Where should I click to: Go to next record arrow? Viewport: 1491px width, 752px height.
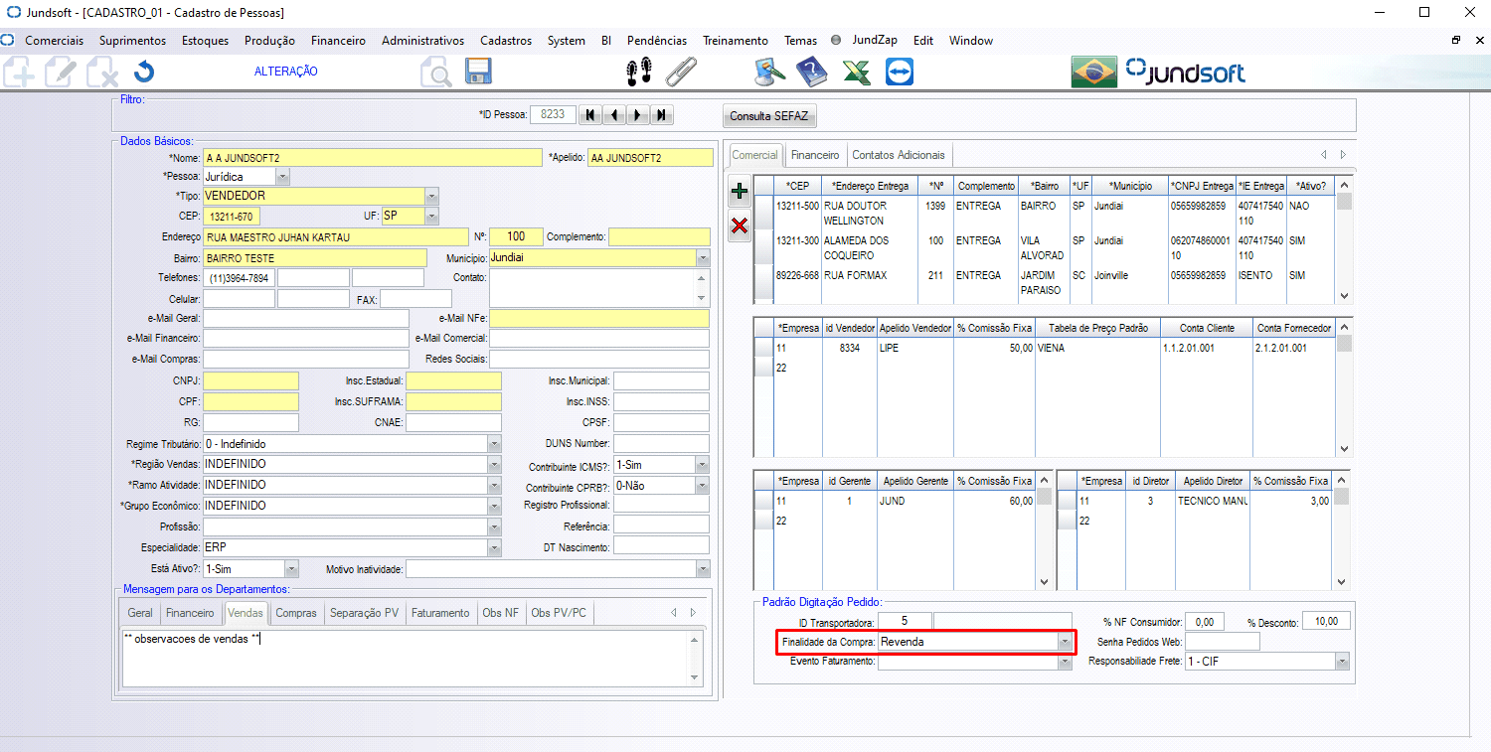coord(637,115)
